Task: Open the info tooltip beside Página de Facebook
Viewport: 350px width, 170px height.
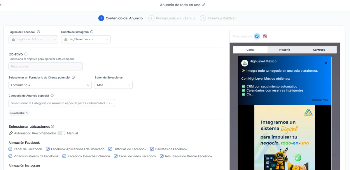Action: coord(38,32)
